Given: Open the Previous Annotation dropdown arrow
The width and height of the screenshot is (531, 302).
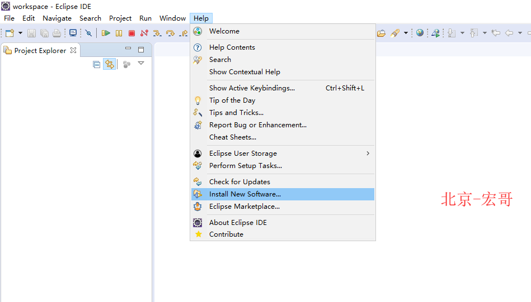Looking at the screenshot, I should pos(485,33).
